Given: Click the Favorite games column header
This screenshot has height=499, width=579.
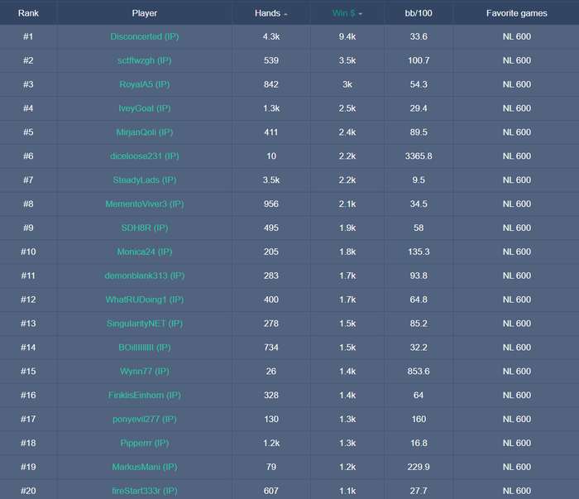Looking at the screenshot, I should point(517,13).
